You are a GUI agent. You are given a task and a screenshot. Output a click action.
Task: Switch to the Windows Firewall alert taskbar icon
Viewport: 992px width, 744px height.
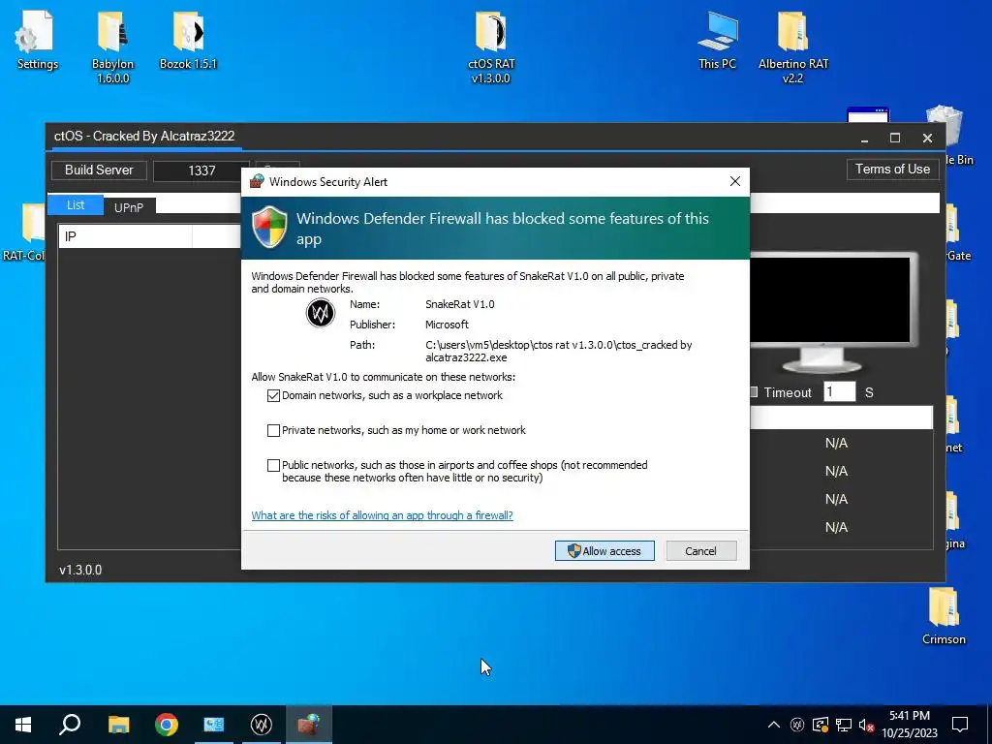coord(309,725)
